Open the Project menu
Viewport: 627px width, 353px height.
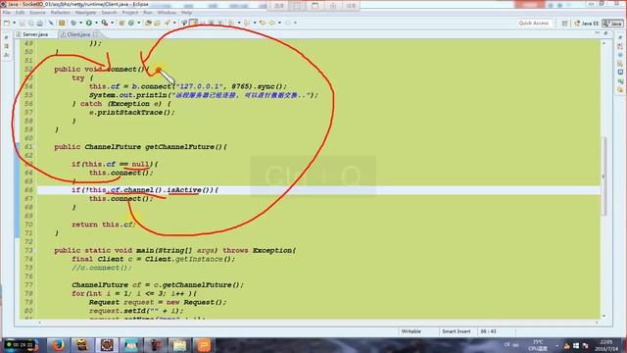click(130, 13)
